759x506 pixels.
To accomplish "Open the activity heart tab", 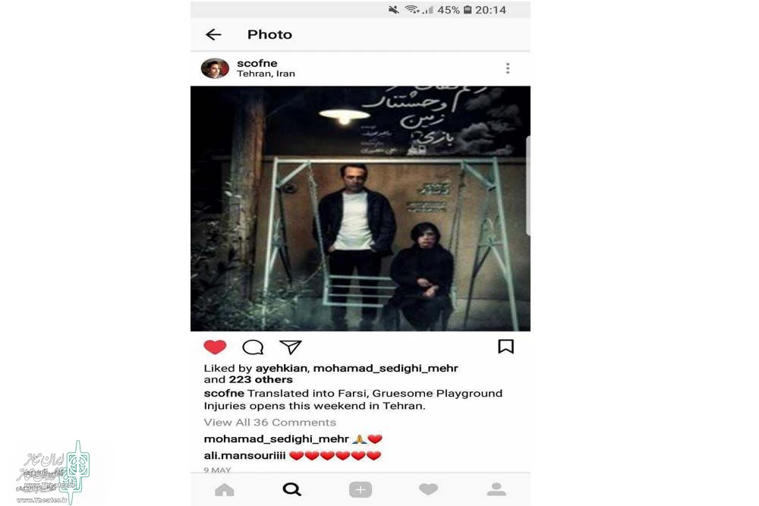I will pyautogui.click(x=428, y=489).
